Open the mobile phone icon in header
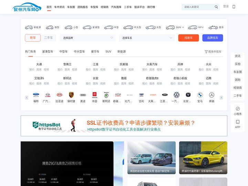Image resolution: width=248 pixels, height=186 pixels. pos(234,7)
